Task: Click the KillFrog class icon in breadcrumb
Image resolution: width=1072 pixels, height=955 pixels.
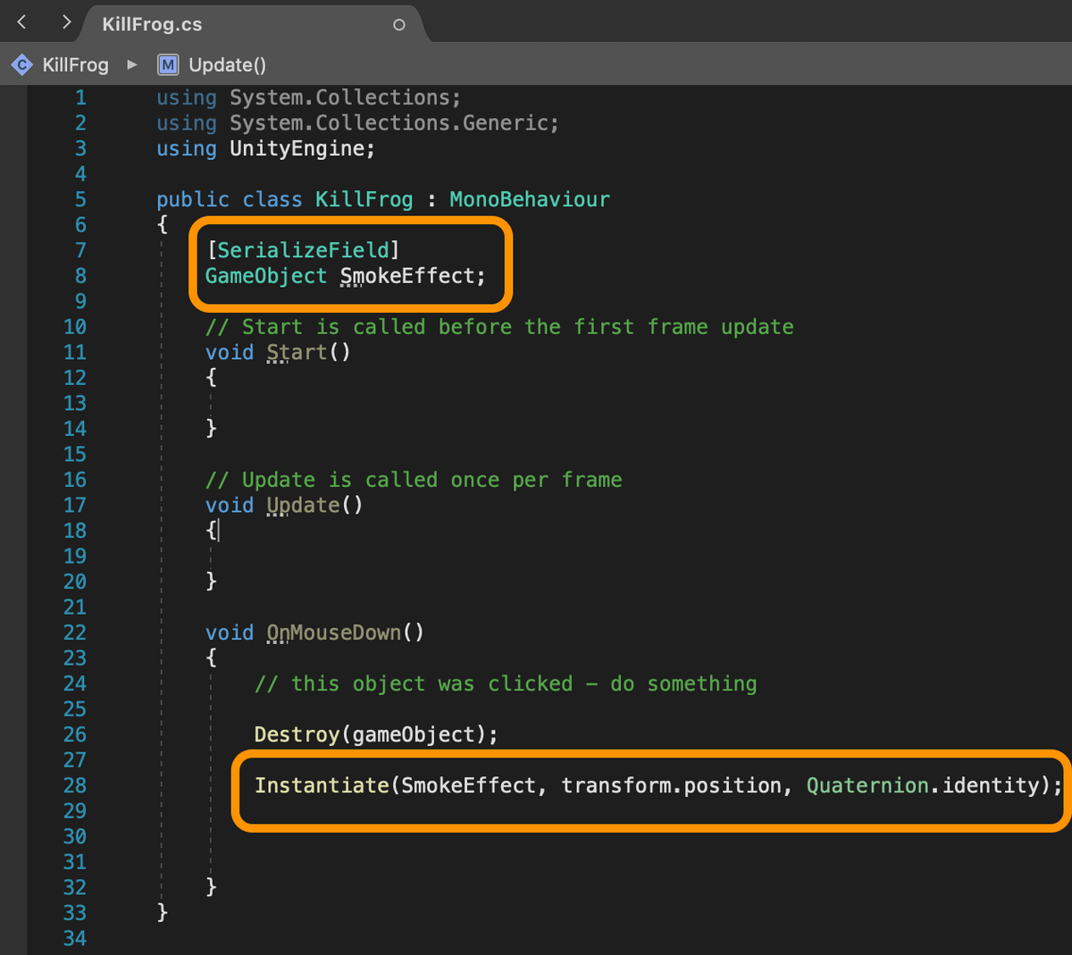Action: click(x=21, y=65)
